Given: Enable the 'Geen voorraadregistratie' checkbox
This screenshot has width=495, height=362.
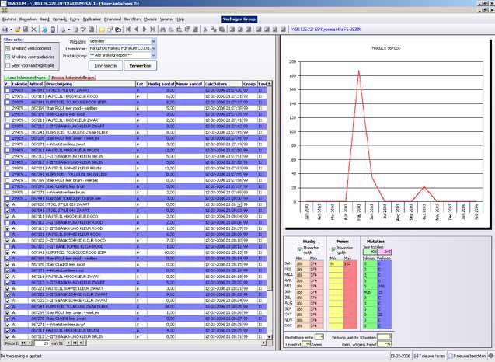Looking at the screenshot, I should pos(7,65).
